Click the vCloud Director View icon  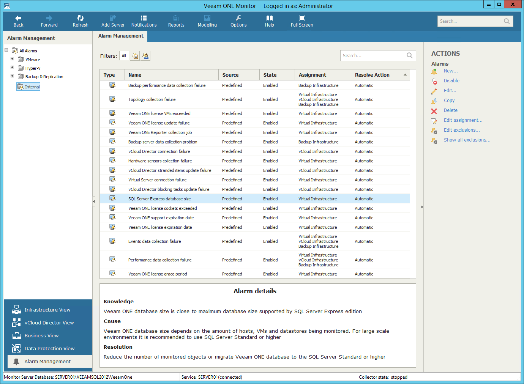(x=16, y=323)
